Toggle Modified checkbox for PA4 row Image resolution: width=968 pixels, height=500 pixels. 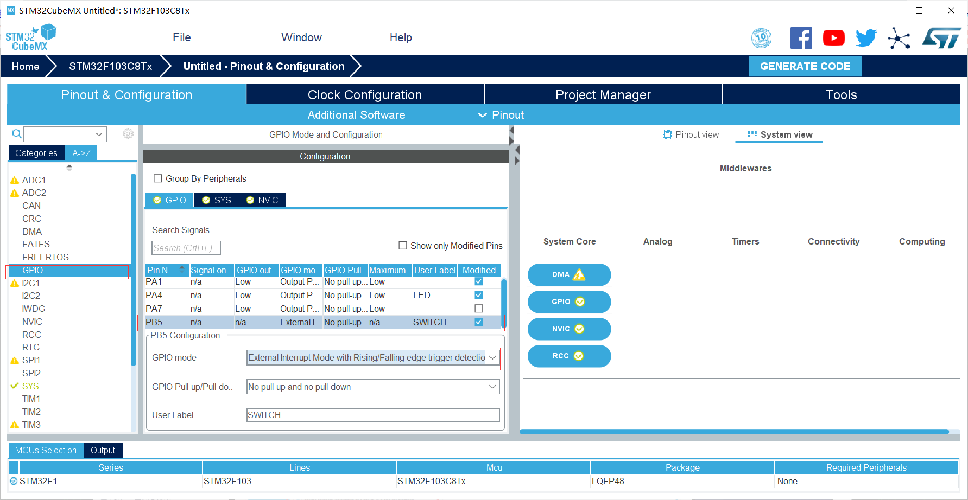pyautogui.click(x=479, y=295)
